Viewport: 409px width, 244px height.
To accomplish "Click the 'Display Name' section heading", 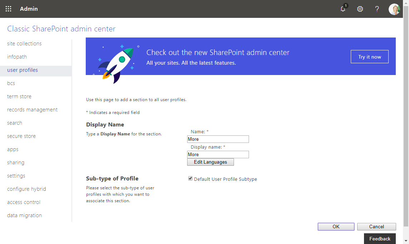I will [x=105, y=125].
